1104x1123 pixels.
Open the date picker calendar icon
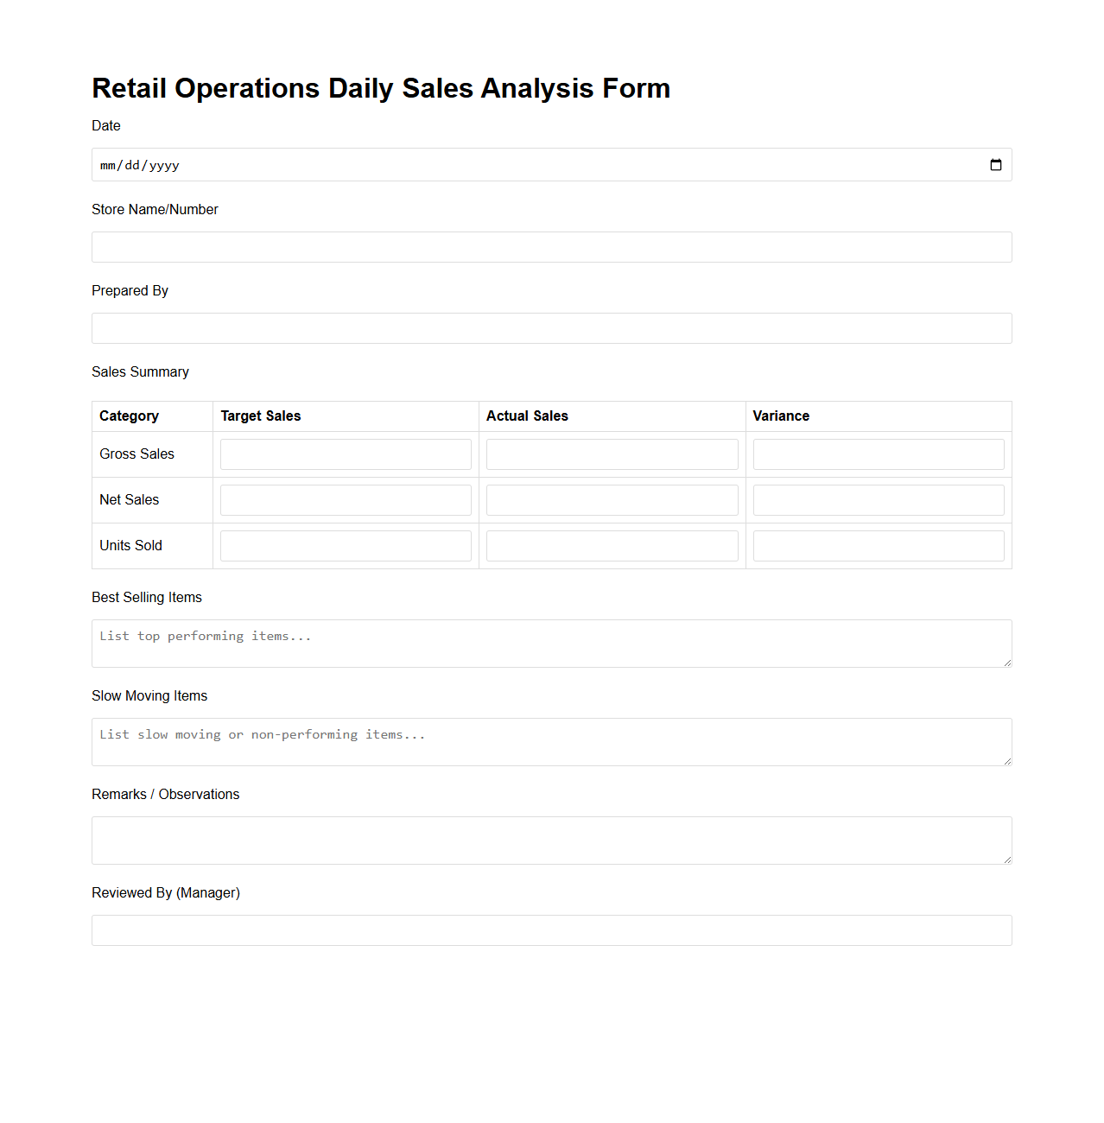(x=995, y=164)
